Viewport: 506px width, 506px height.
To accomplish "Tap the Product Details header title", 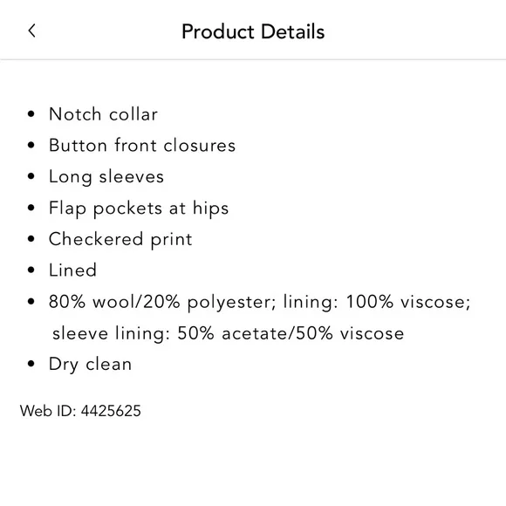I will pos(253,31).
